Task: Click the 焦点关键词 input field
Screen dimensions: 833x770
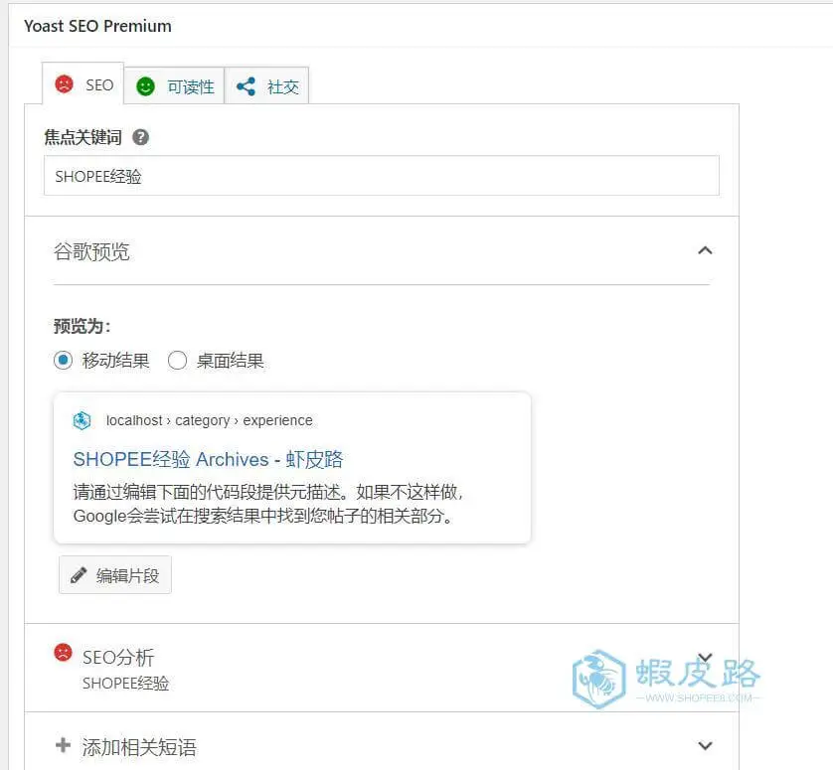Action: tap(382, 176)
